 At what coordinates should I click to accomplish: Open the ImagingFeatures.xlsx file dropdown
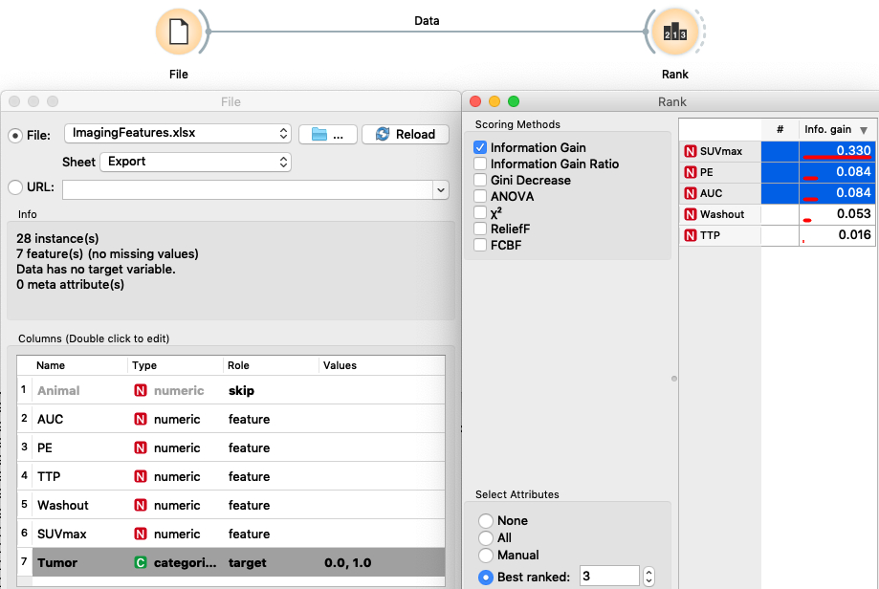pyautogui.click(x=177, y=133)
